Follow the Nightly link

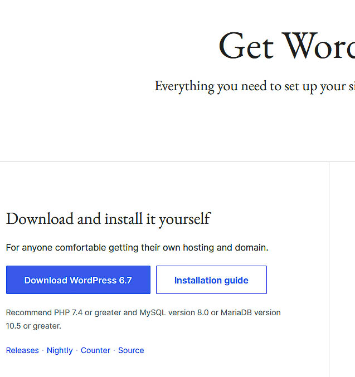point(60,350)
